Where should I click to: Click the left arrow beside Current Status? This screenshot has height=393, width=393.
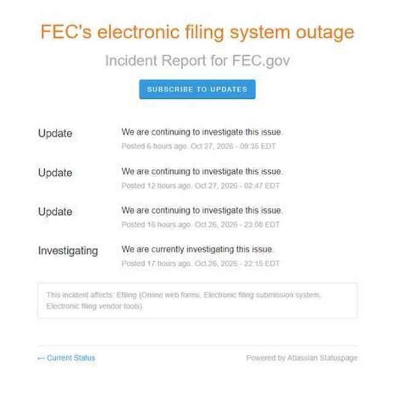[41, 359]
